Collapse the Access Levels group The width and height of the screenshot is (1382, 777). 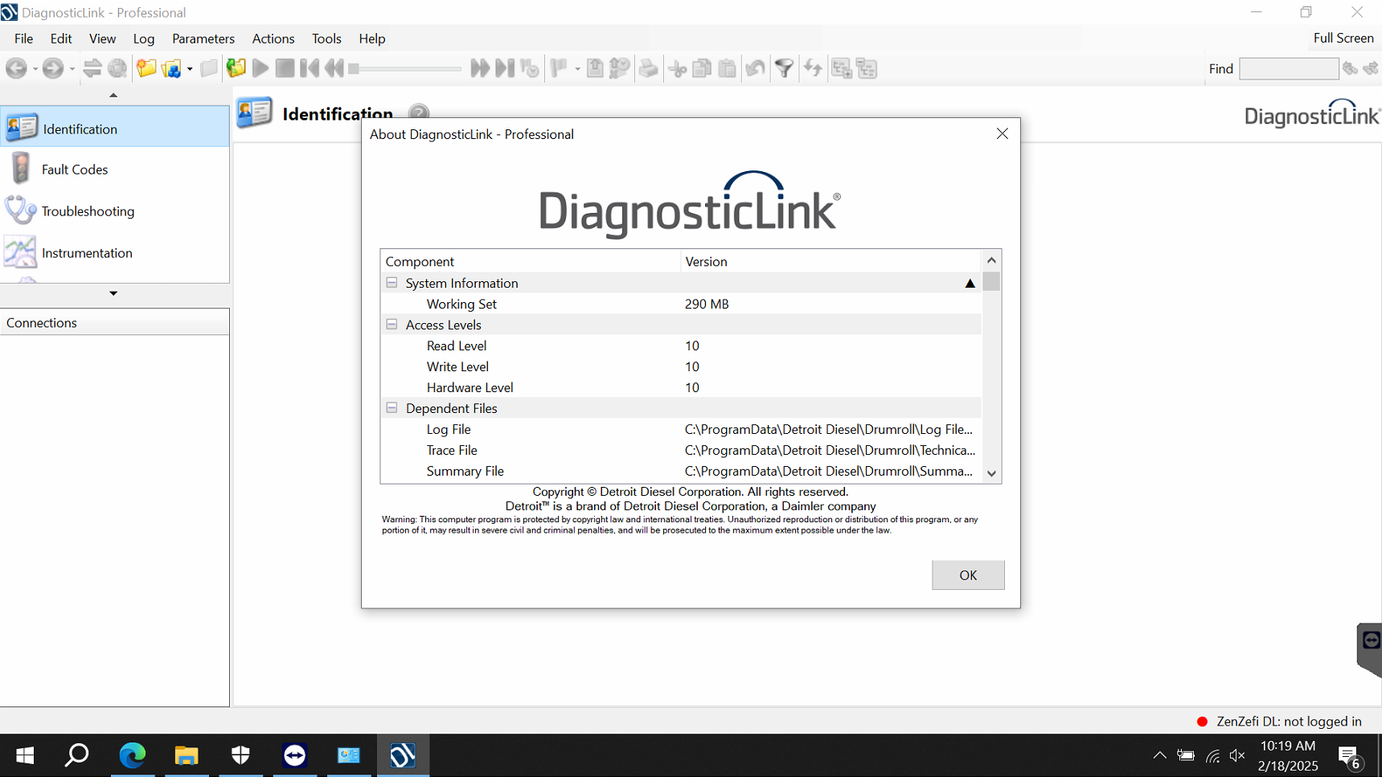point(392,325)
